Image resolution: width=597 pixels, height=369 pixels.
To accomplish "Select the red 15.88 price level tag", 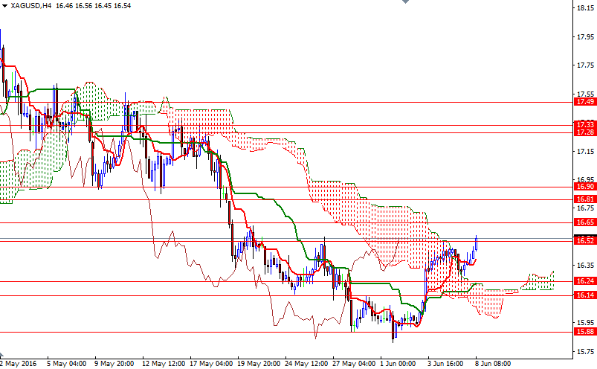I will pyautogui.click(x=584, y=333).
